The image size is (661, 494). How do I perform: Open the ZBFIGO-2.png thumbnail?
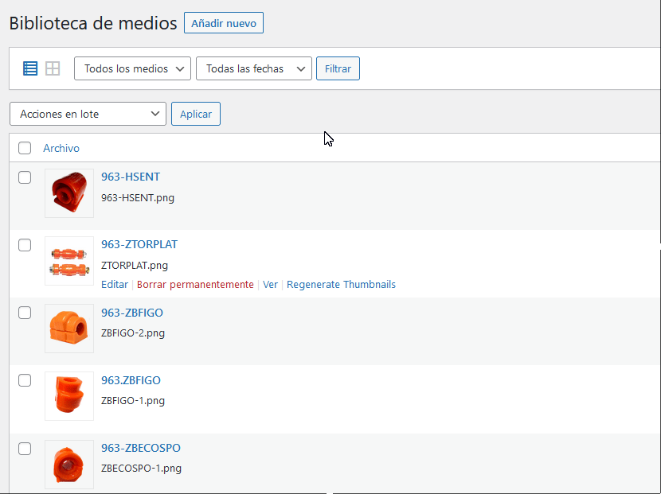coord(69,329)
